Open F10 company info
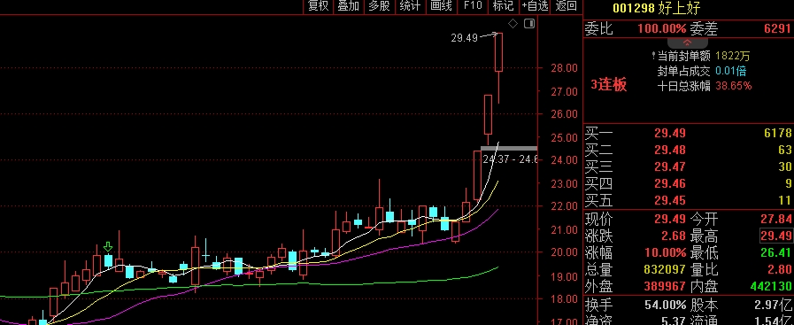 (x=473, y=6)
